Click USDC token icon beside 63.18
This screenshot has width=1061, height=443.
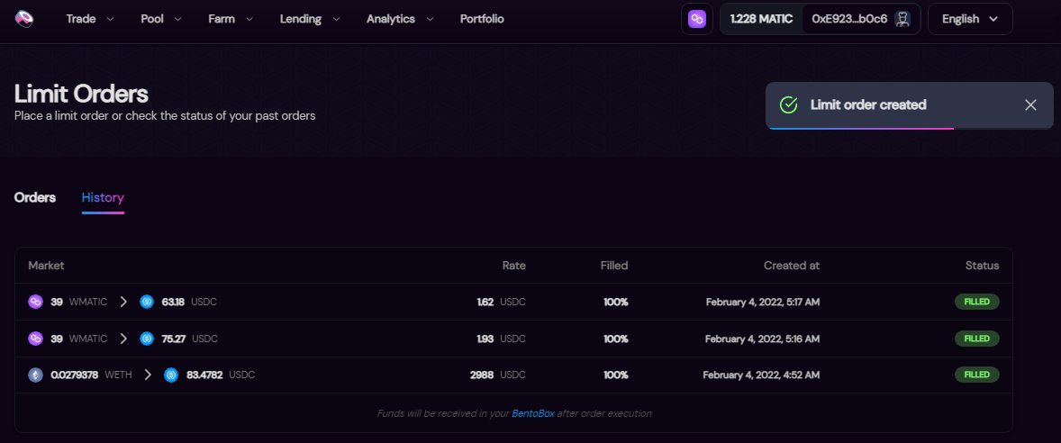tap(147, 303)
